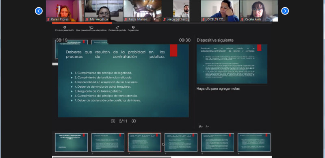This screenshot has height=158, width=325.
Task: Decrease notes font size
Action: pyautogui.click(x=207, y=126)
